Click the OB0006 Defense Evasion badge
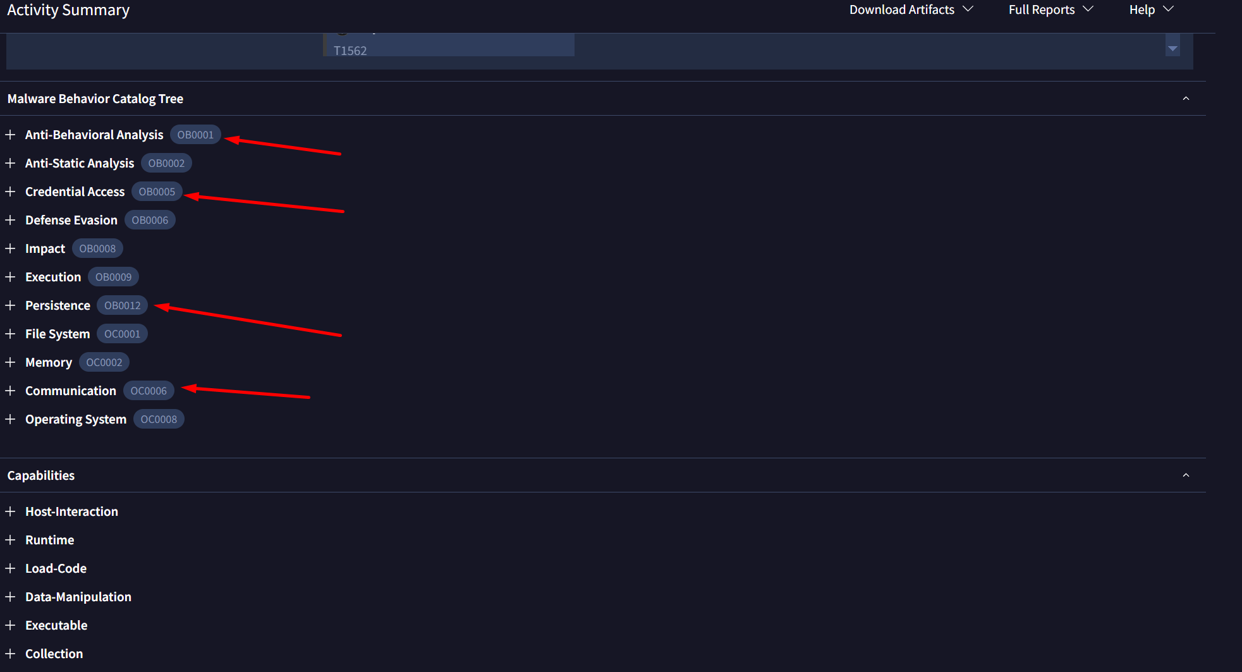Image resolution: width=1242 pixels, height=672 pixels. pos(150,220)
